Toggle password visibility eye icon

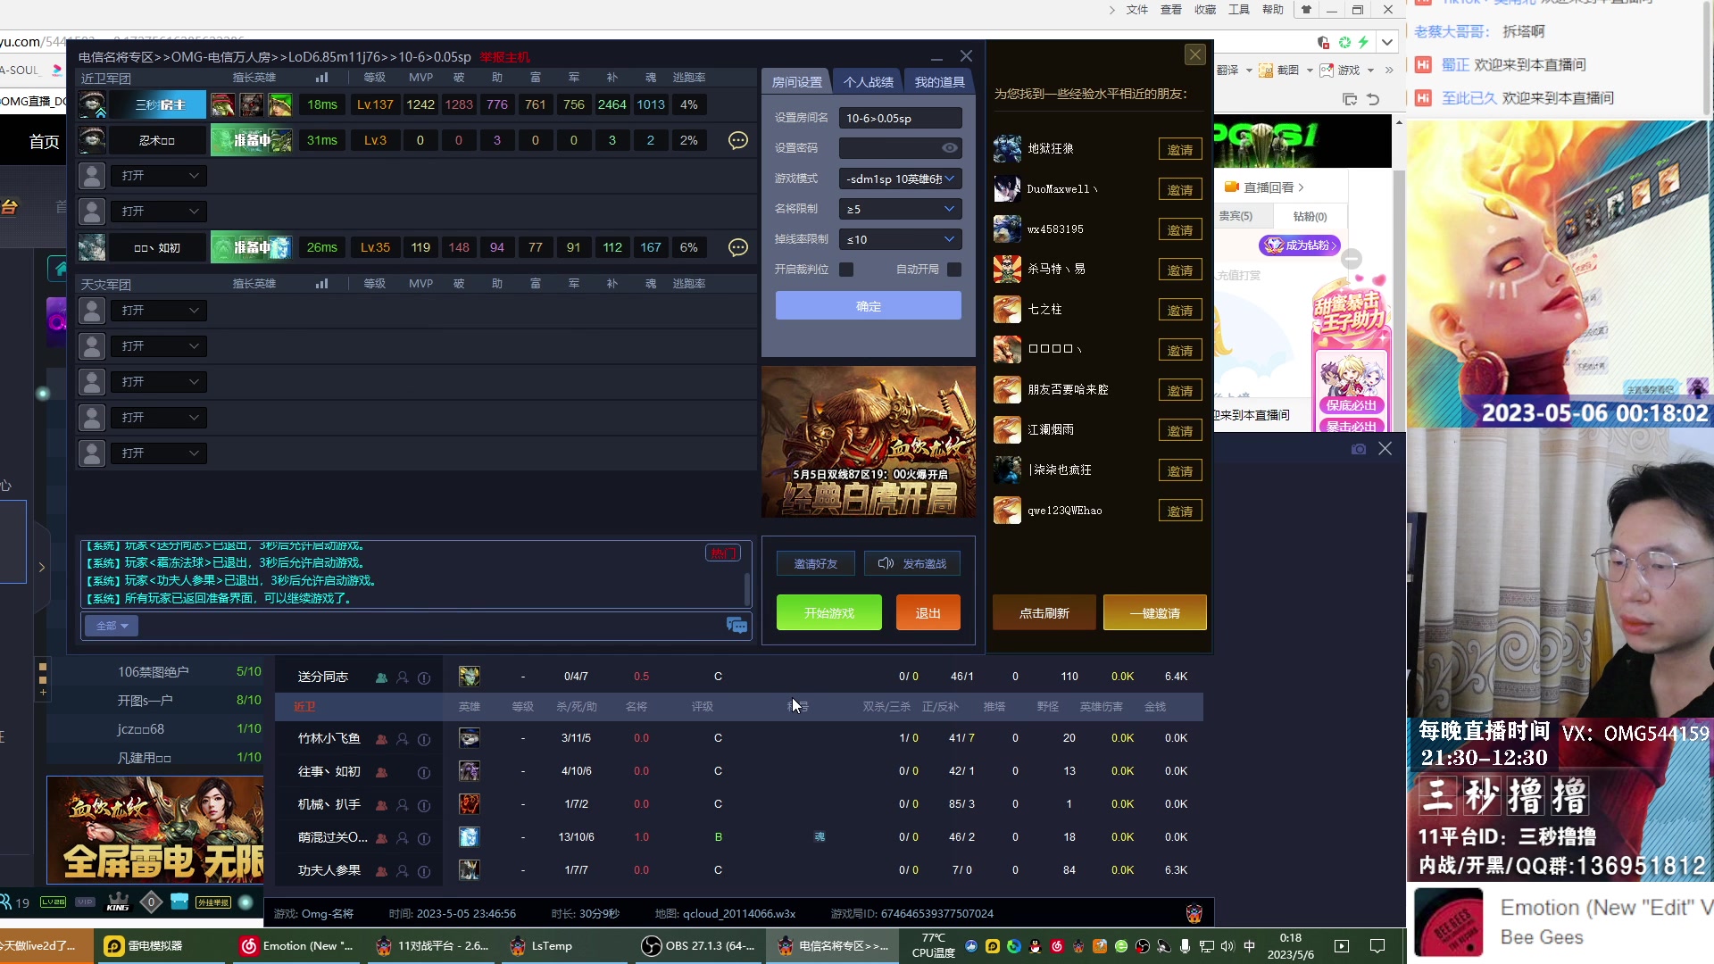tap(950, 148)
